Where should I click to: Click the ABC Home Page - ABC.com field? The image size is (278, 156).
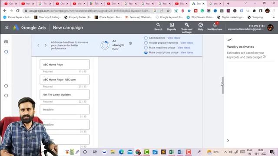pos(65,80)
